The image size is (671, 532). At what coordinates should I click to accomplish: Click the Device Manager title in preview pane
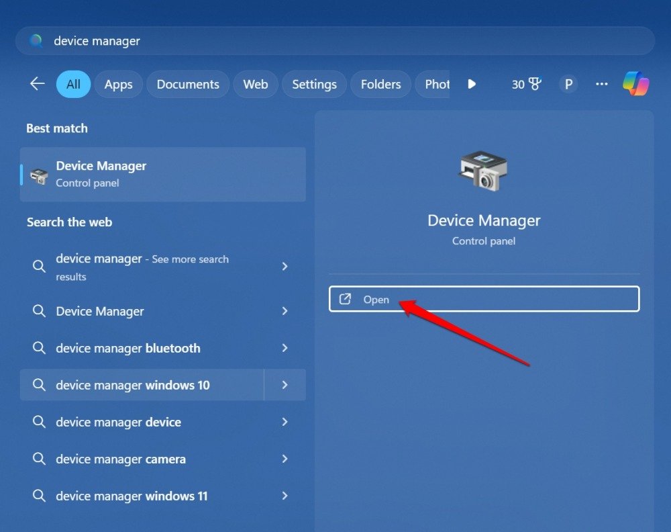click(x=484, y=220)
